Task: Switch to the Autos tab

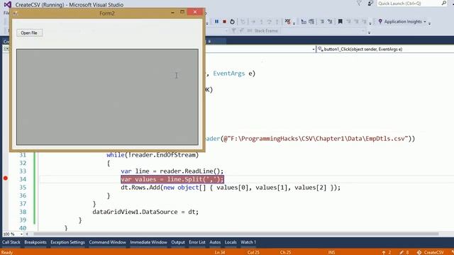Action: coord(215,242)
